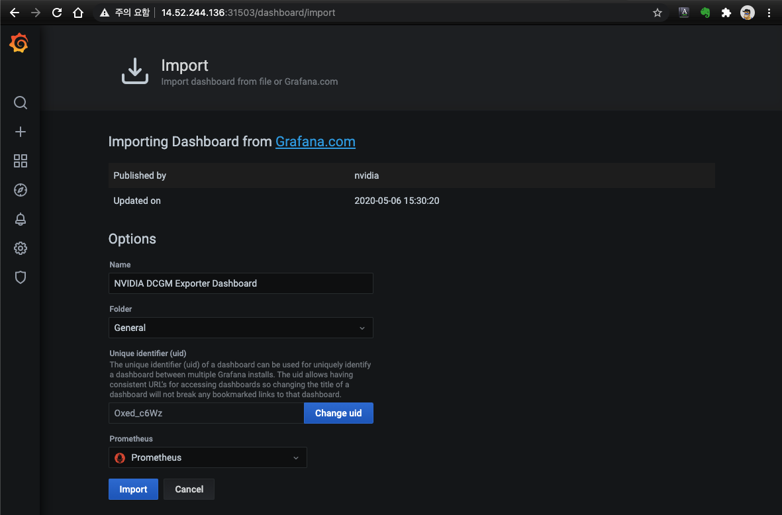
Task: Open the Configuration gear icon
Action: click(x=21, y=248)
